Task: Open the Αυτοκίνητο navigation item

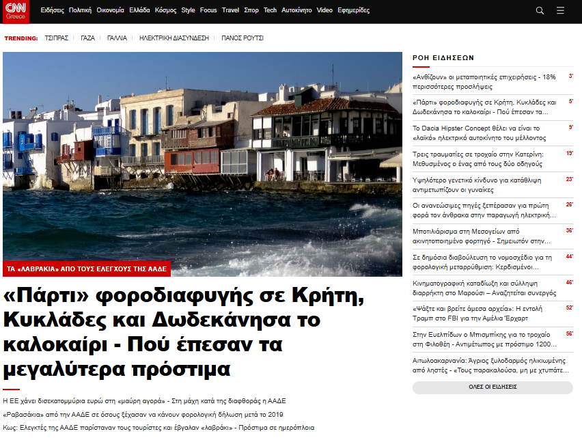Action: click(x=297, y=10)
